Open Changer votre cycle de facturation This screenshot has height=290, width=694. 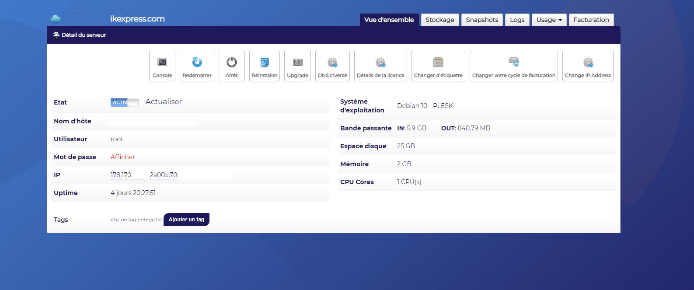click(x=514, y=66)
